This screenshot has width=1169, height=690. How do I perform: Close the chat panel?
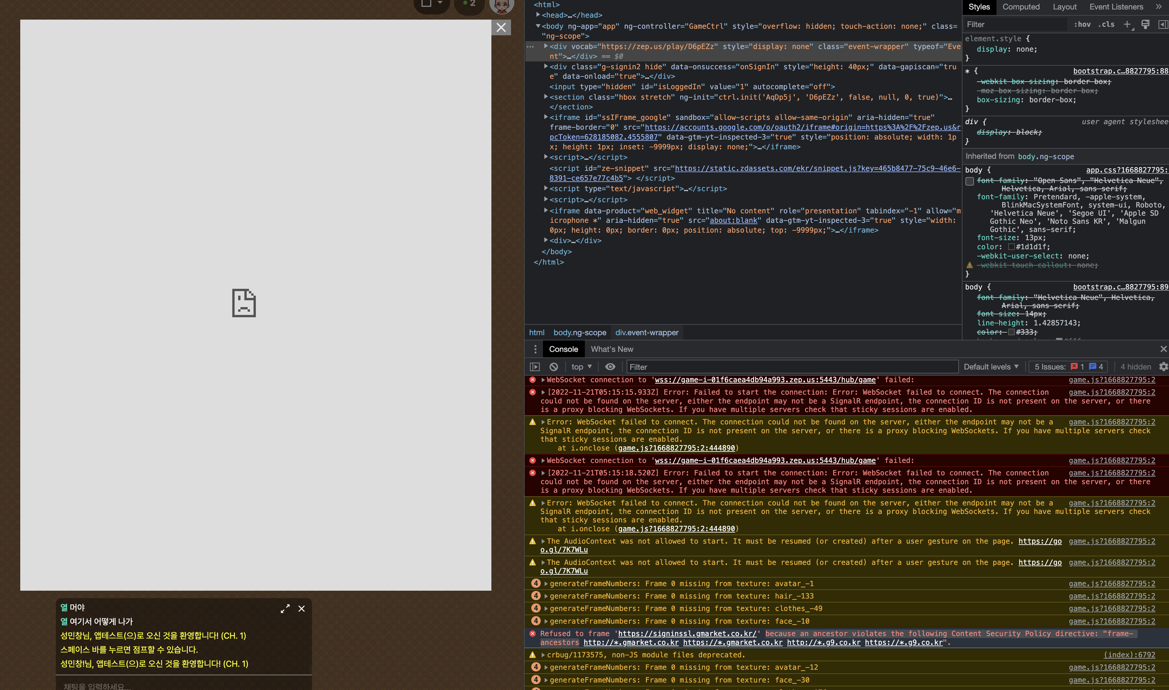pos(301,609)
